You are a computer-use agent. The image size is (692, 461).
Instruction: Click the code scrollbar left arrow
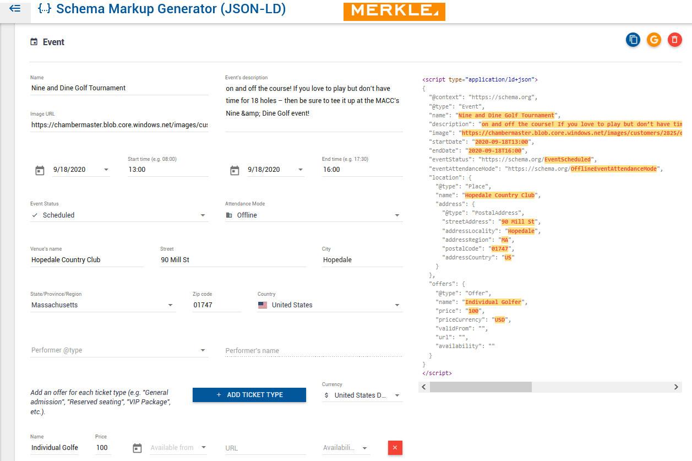423,387
